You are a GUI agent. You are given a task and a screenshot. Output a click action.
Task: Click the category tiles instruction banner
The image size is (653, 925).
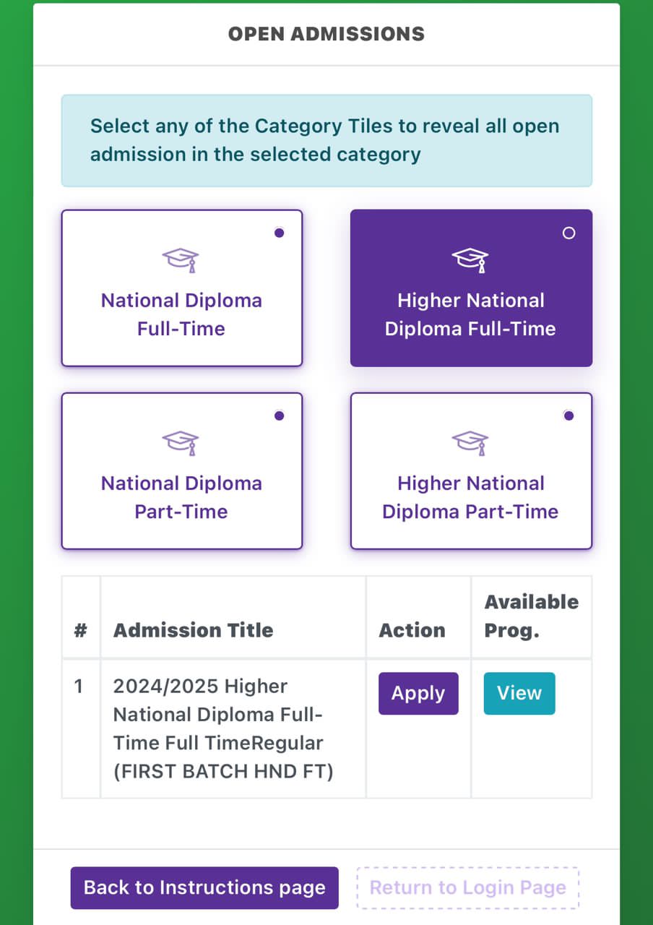[326, 140]
